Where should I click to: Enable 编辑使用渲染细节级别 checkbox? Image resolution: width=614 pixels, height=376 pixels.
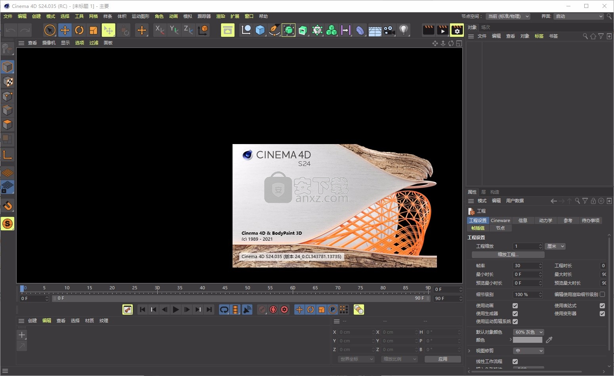click(602, 294)
